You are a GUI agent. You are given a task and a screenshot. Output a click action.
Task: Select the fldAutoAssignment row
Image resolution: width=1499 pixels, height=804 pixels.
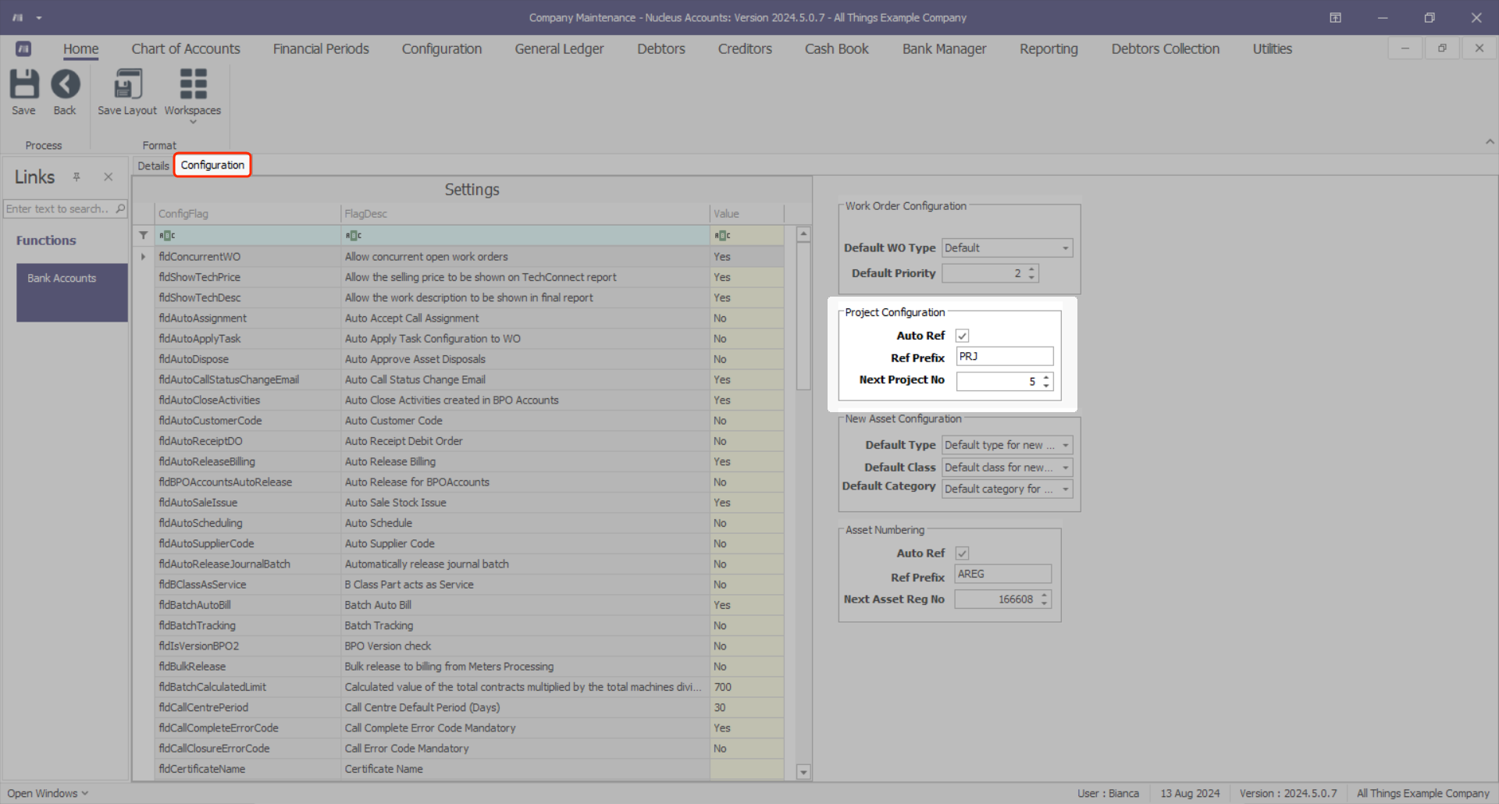pos(471,318)
